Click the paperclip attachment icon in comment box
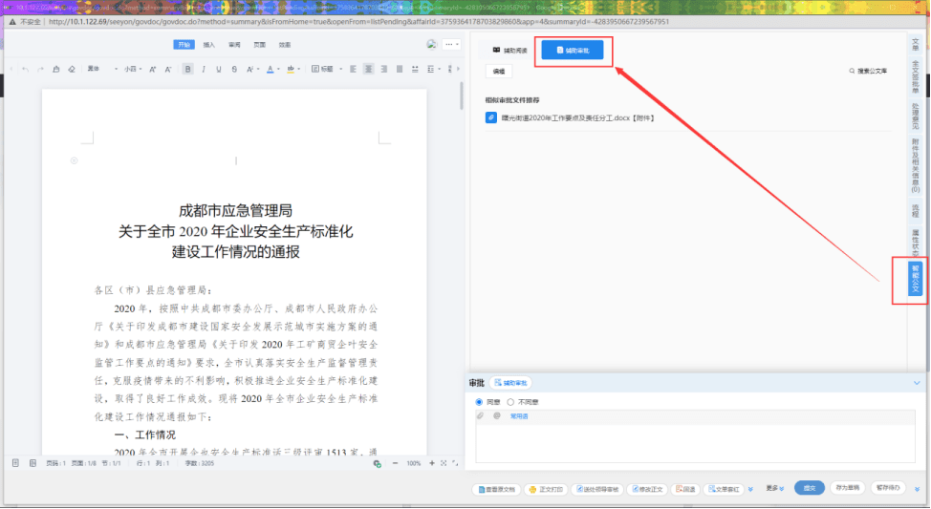Viewport: 931px width, 509px height. [x=481, y=415]
